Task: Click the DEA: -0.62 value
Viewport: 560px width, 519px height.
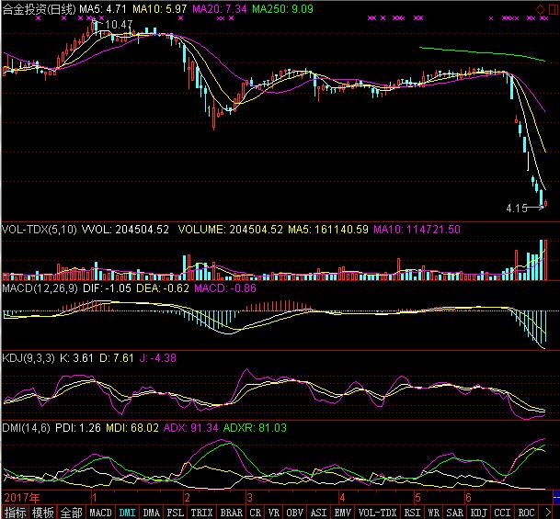Action: (163, 288)
